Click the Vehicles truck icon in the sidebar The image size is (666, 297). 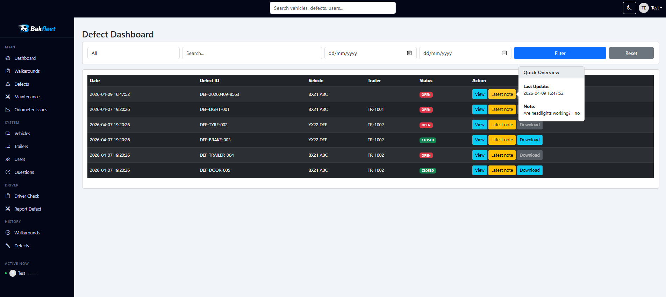point(8,133)
